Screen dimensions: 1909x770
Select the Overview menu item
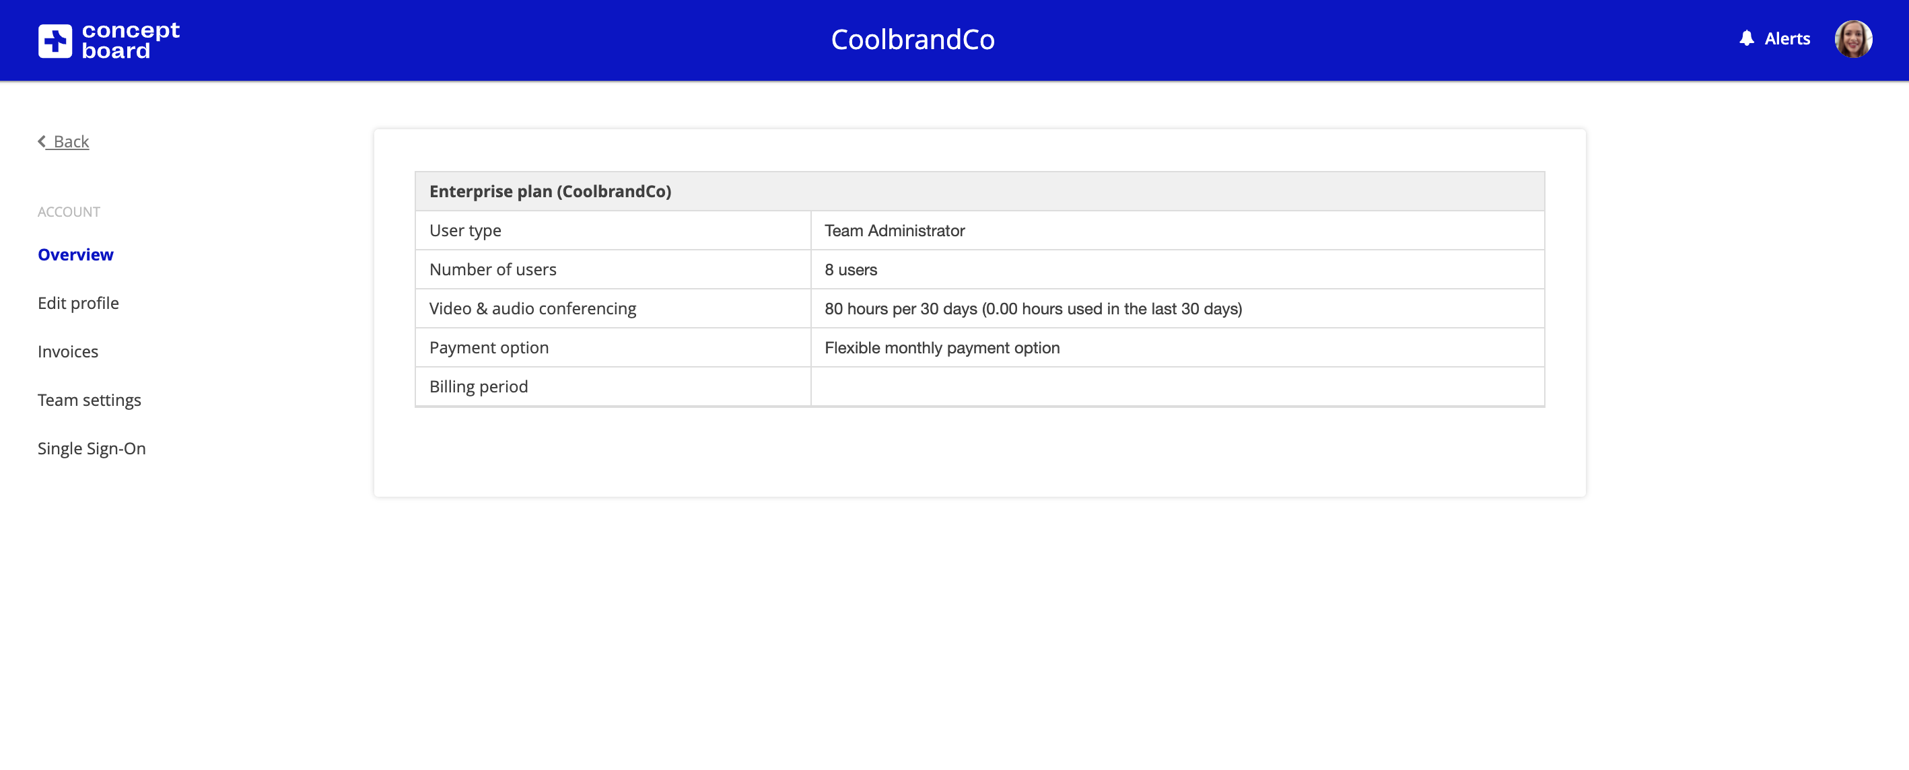click(x=75, y=254)
